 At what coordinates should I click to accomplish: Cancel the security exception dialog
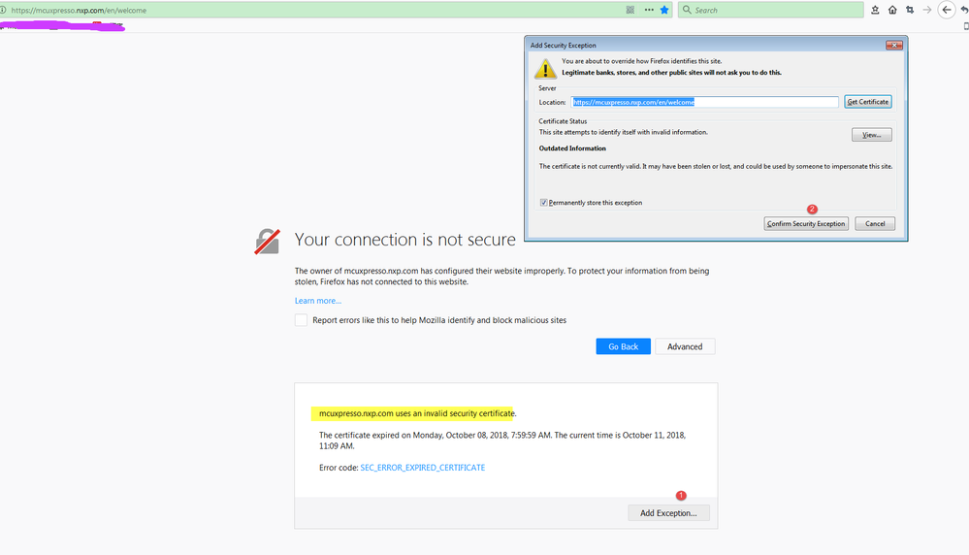(875, 224)
